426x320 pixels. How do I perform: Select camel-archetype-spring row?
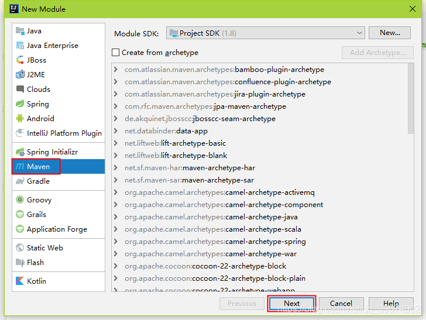coord(259,241)
